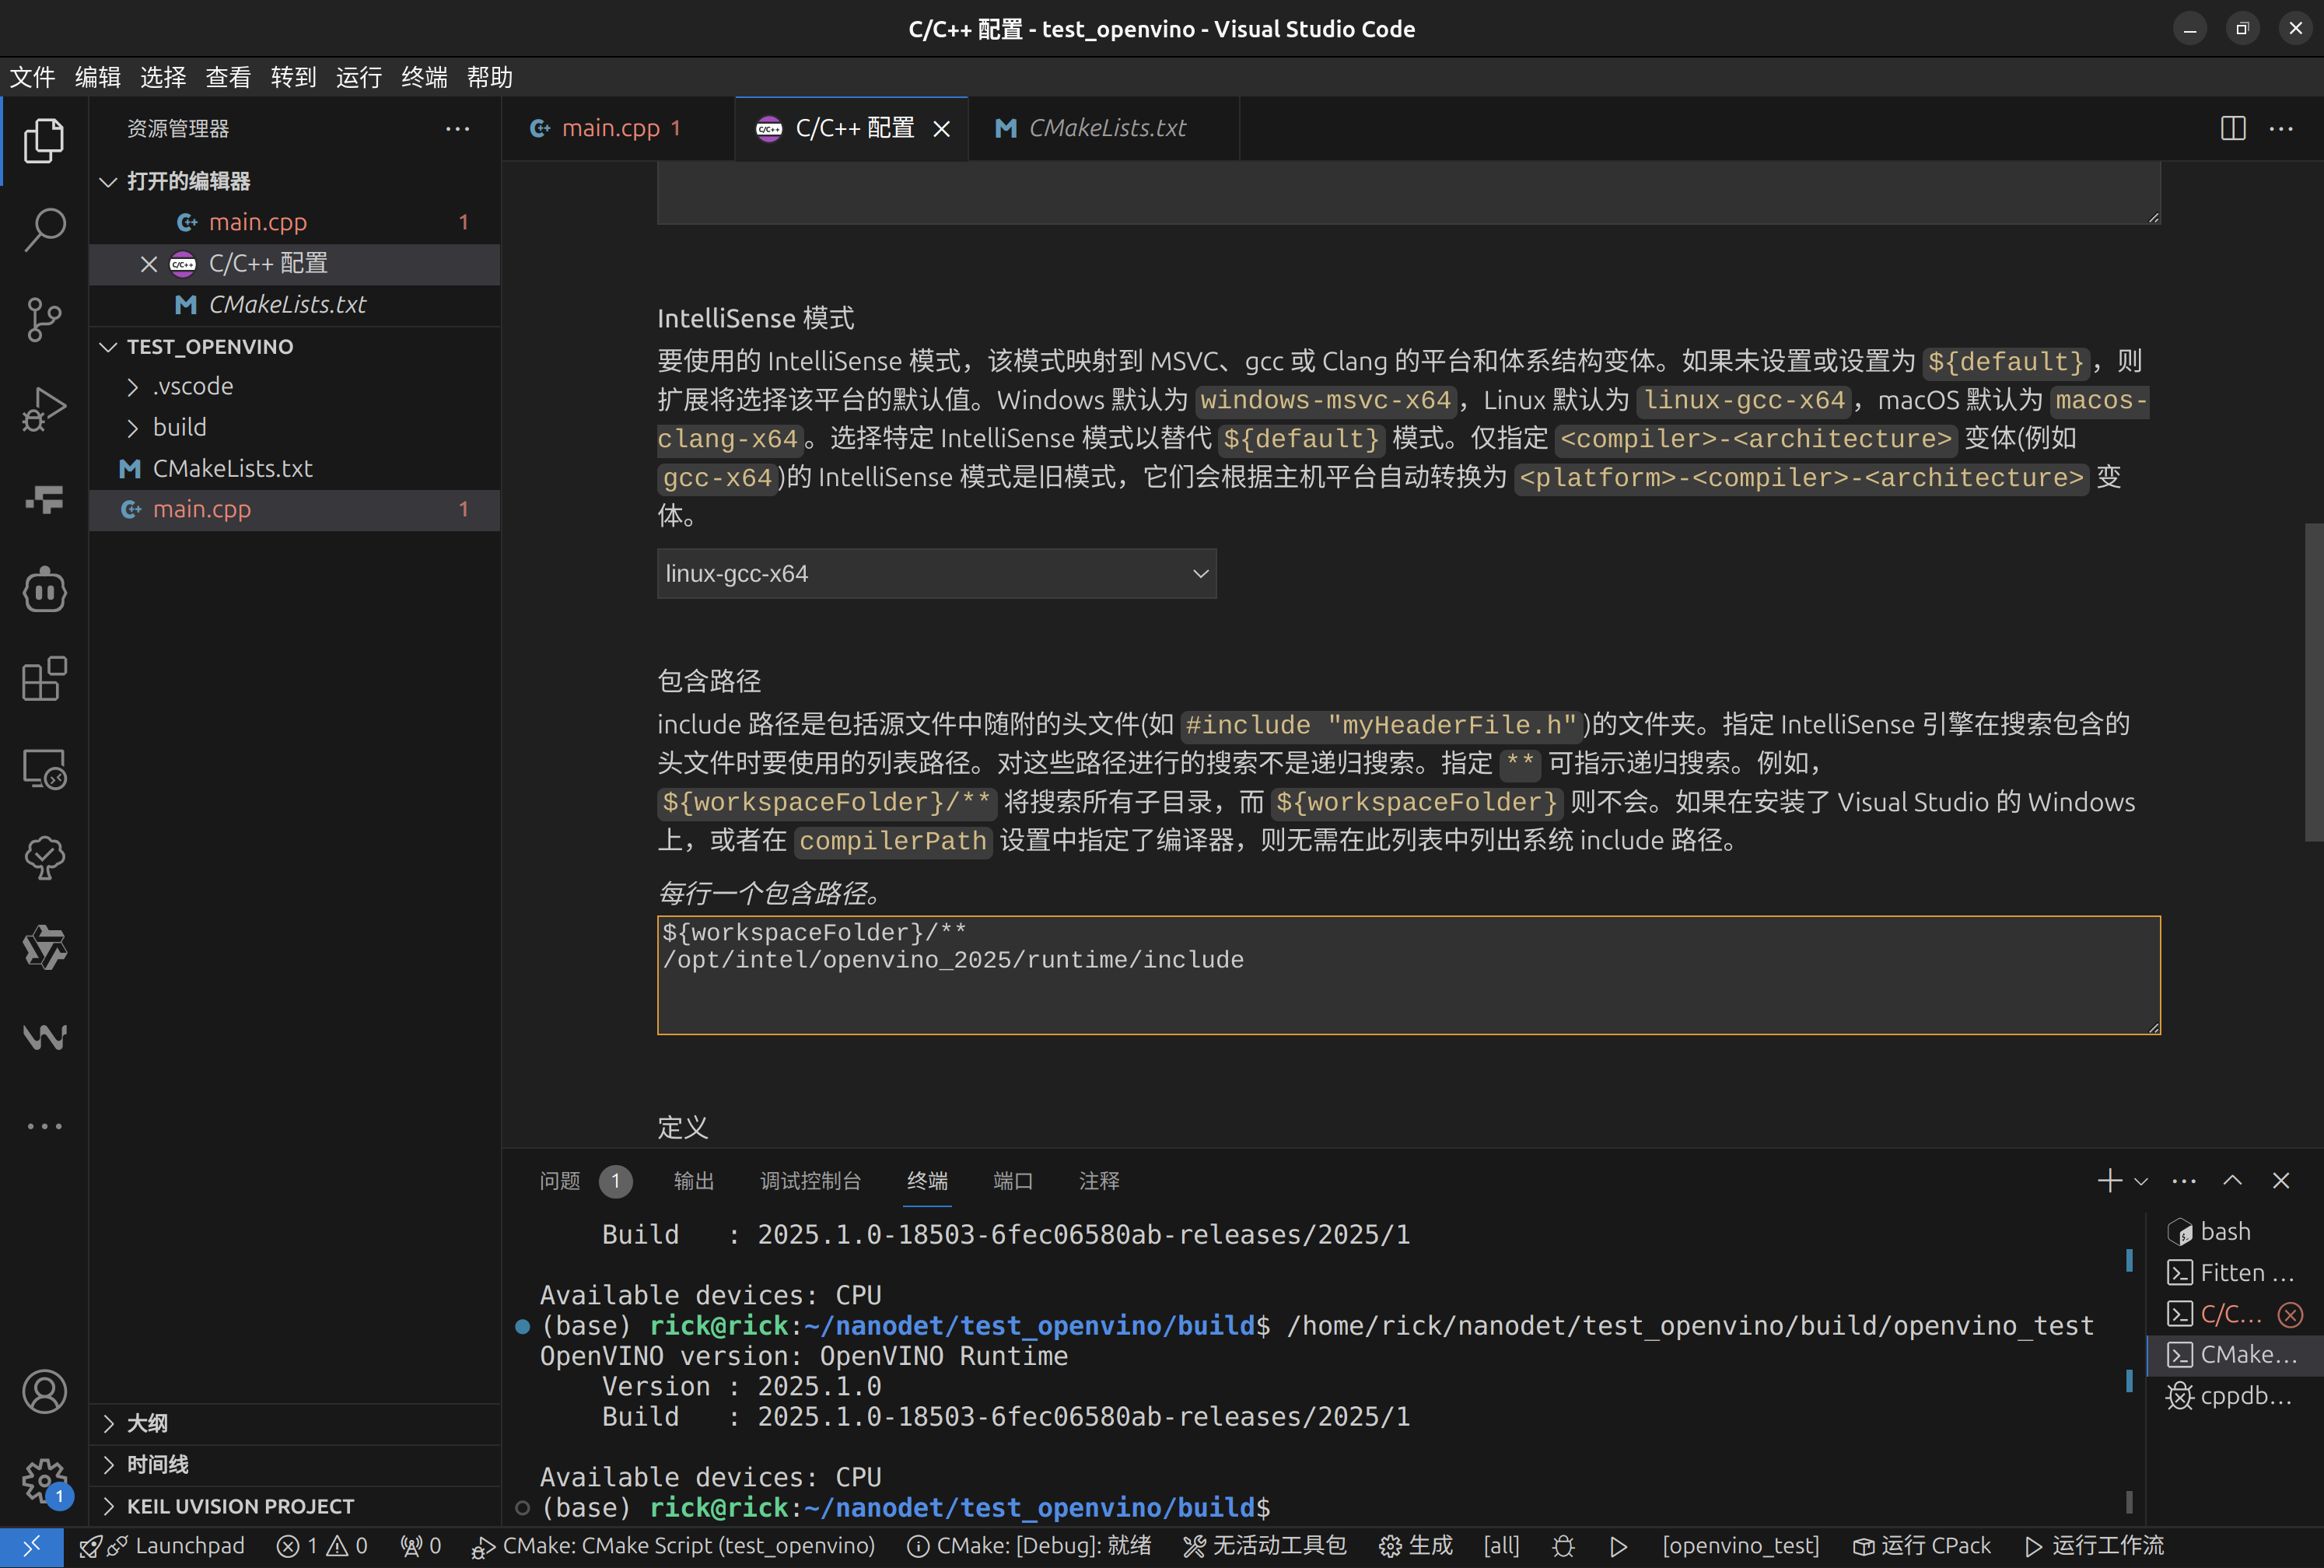Open panel more actions ellipsis

pos(2184,1181)
